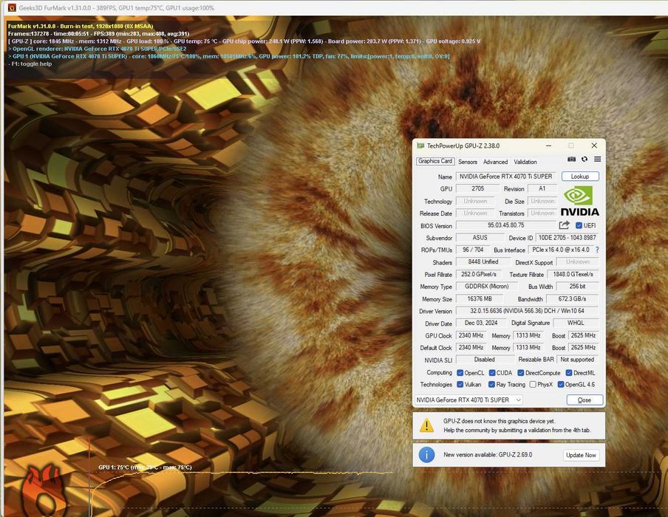
Task: Switch to the Validation tab
Action: [525, 162]
